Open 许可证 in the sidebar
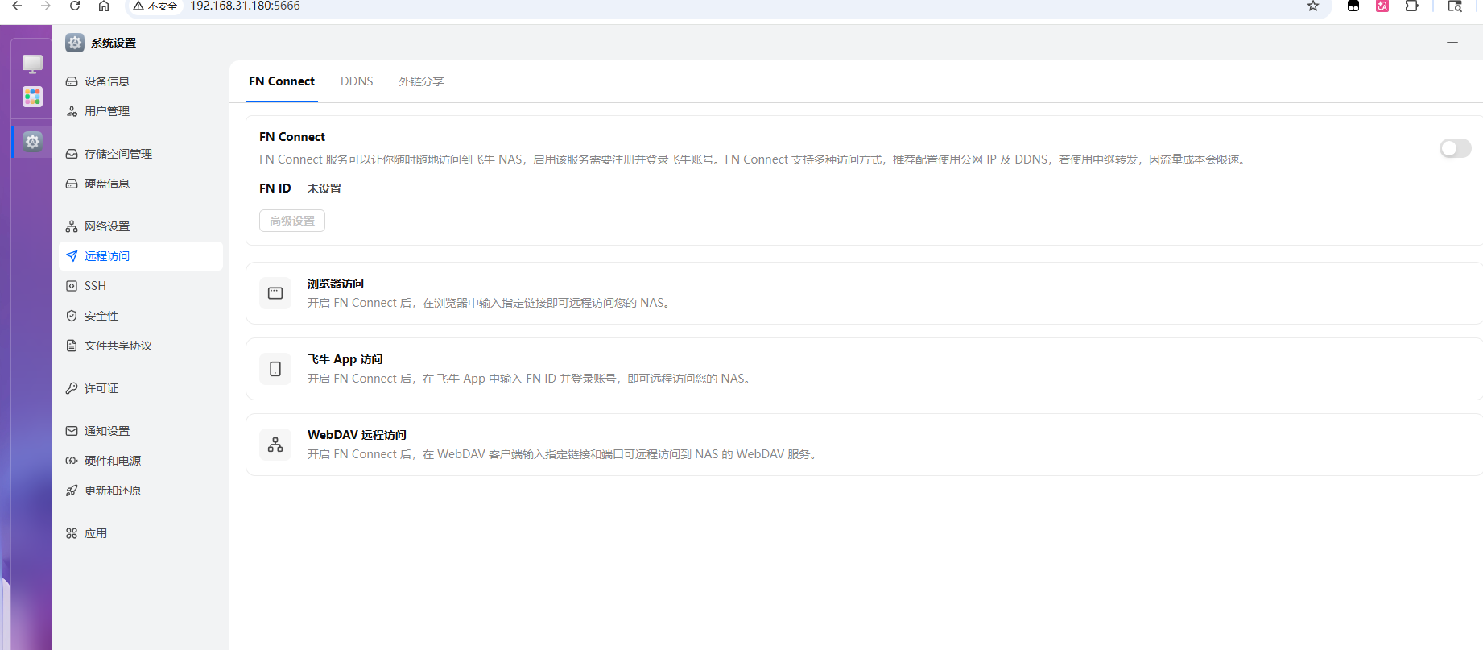This screenshot has height=650, width=1483. click(141, 388)
